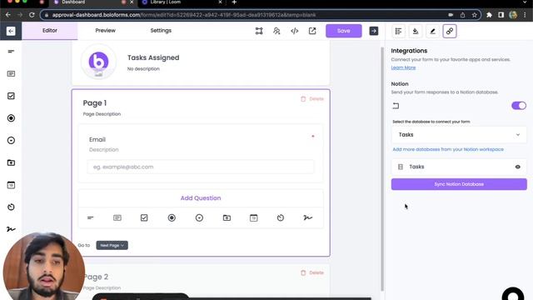The height and width of the screenshot is (300, 533).
Task: Click Add more databases from Notion workspace
Action: coord(448,149)
